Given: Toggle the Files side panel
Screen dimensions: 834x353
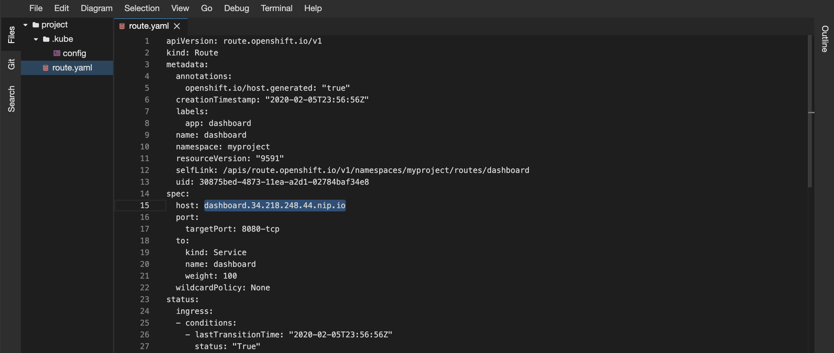Looking at the screenshot, I should tap(11, 35).
